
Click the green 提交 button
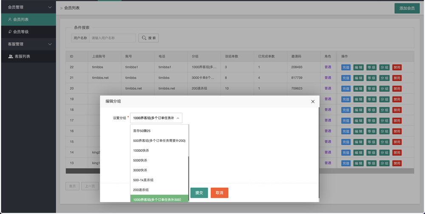[199, 193]
